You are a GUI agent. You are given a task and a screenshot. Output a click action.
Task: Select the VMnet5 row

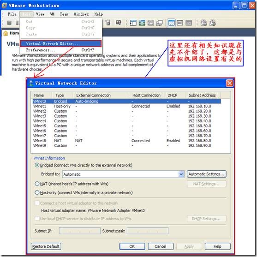pos(126,126)
